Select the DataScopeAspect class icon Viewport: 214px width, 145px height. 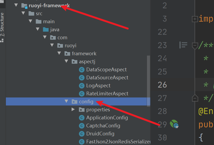[82, 70]
